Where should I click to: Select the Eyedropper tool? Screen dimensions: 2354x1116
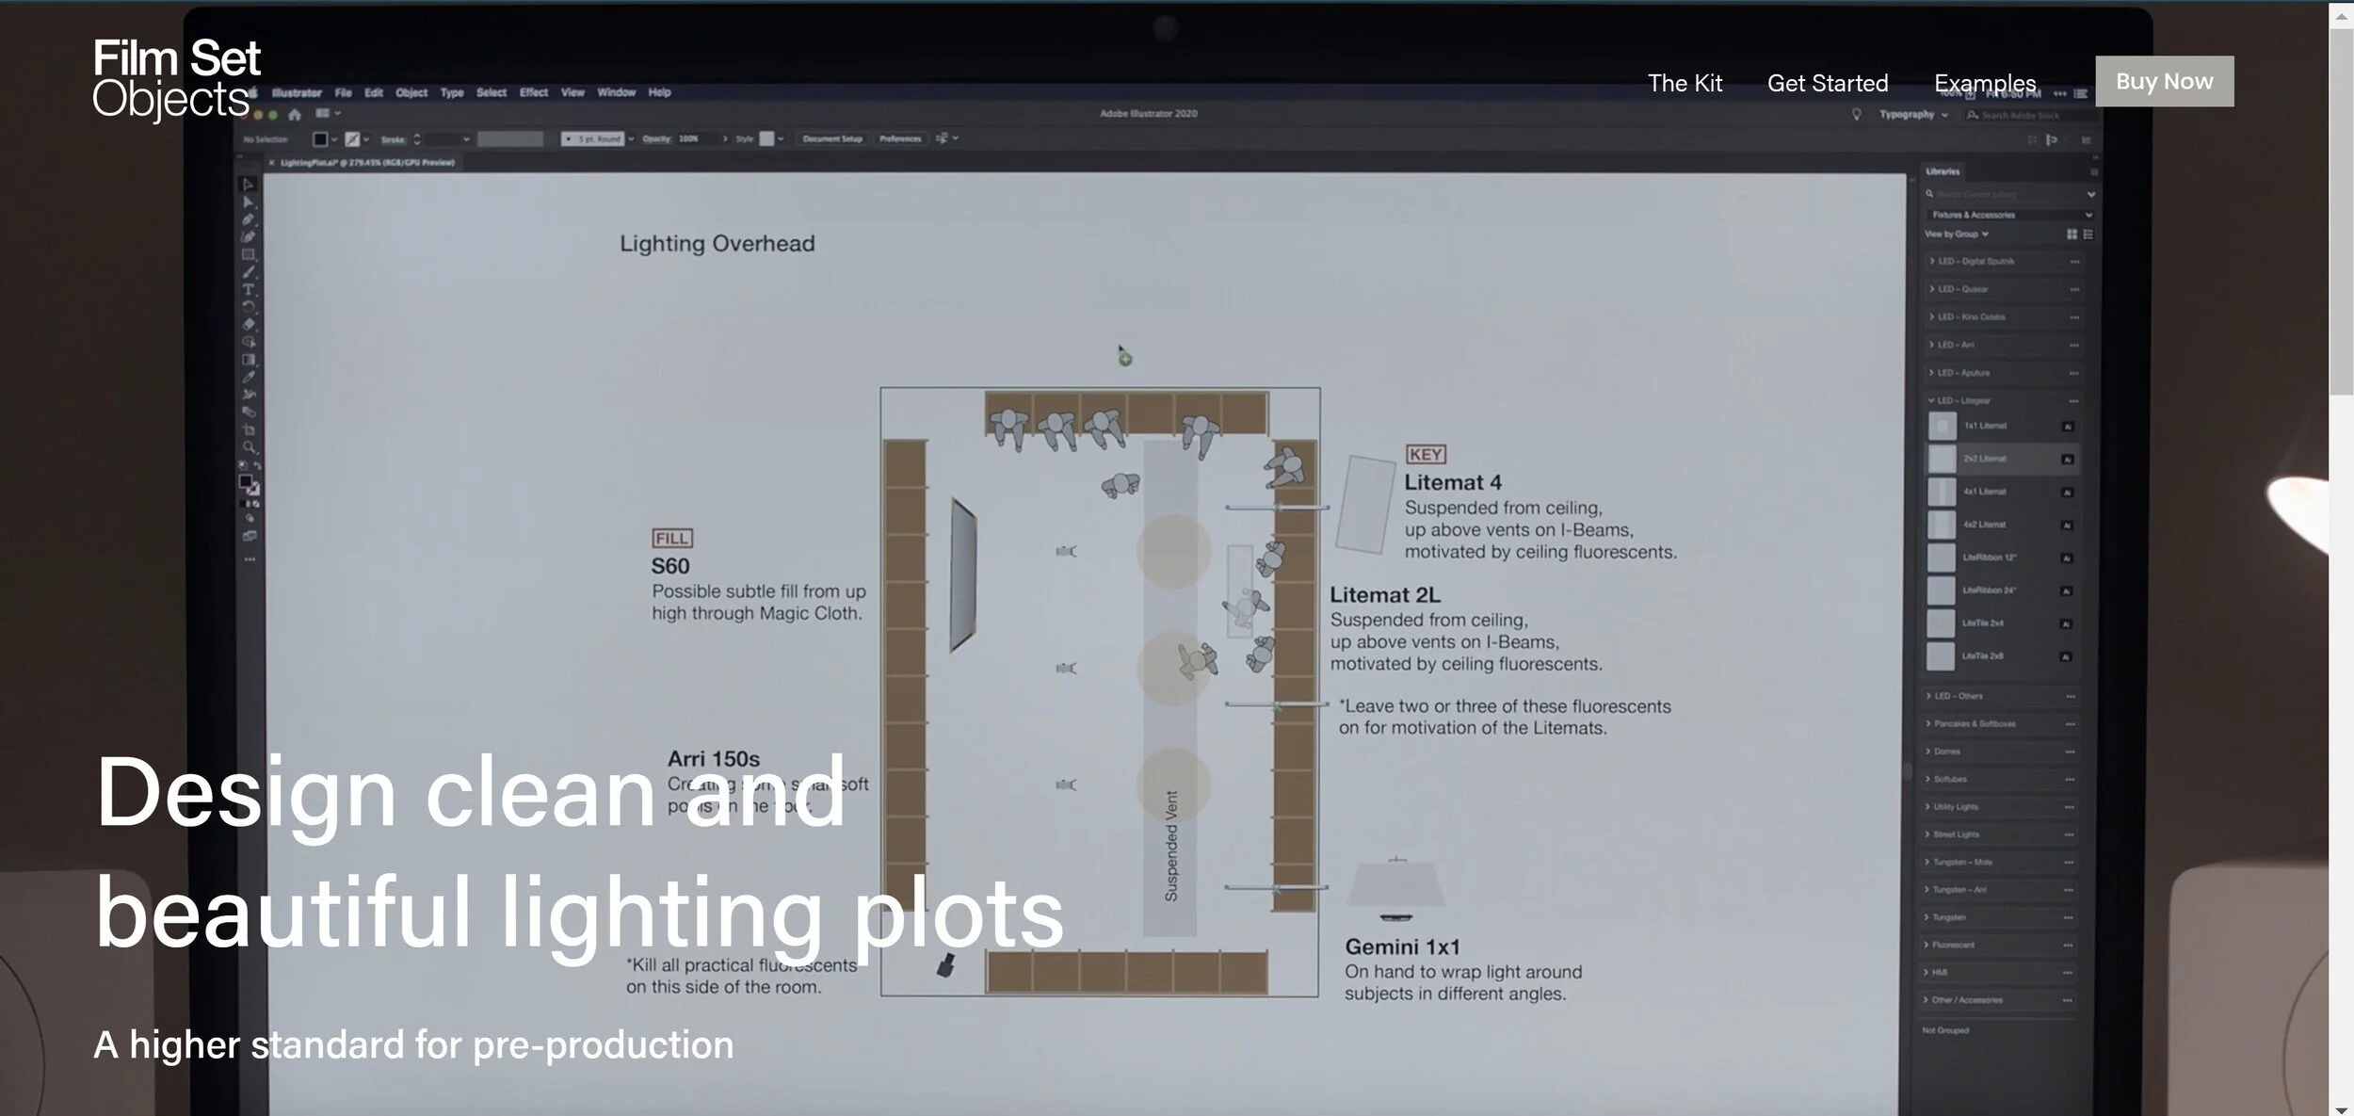click(x=249, y=377)
